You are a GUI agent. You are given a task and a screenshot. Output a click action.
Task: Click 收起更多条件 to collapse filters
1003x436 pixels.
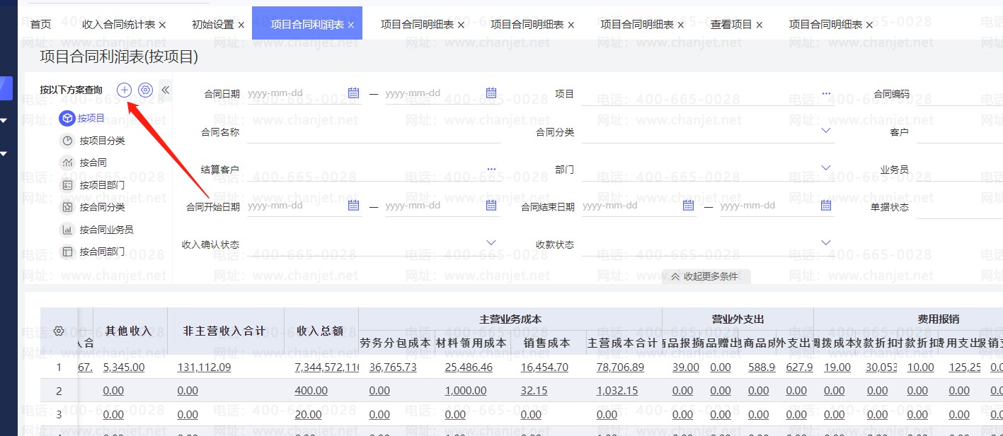tap(705, 276)
